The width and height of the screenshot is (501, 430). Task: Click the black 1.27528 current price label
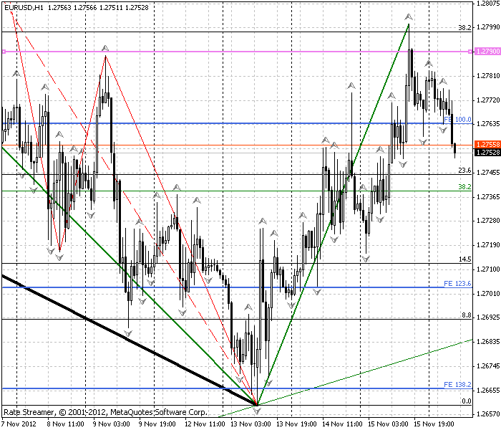coord(487,152)
